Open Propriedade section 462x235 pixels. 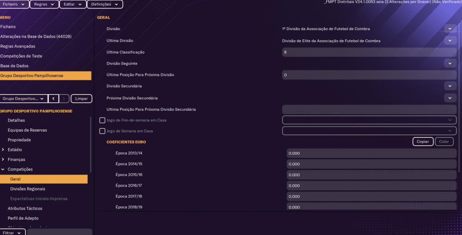click(x=19, y=140)
